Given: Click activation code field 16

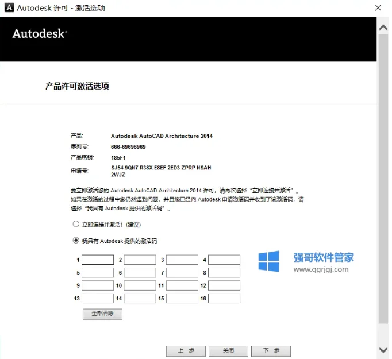Looking at the screenshot, I should click(224, 299).
